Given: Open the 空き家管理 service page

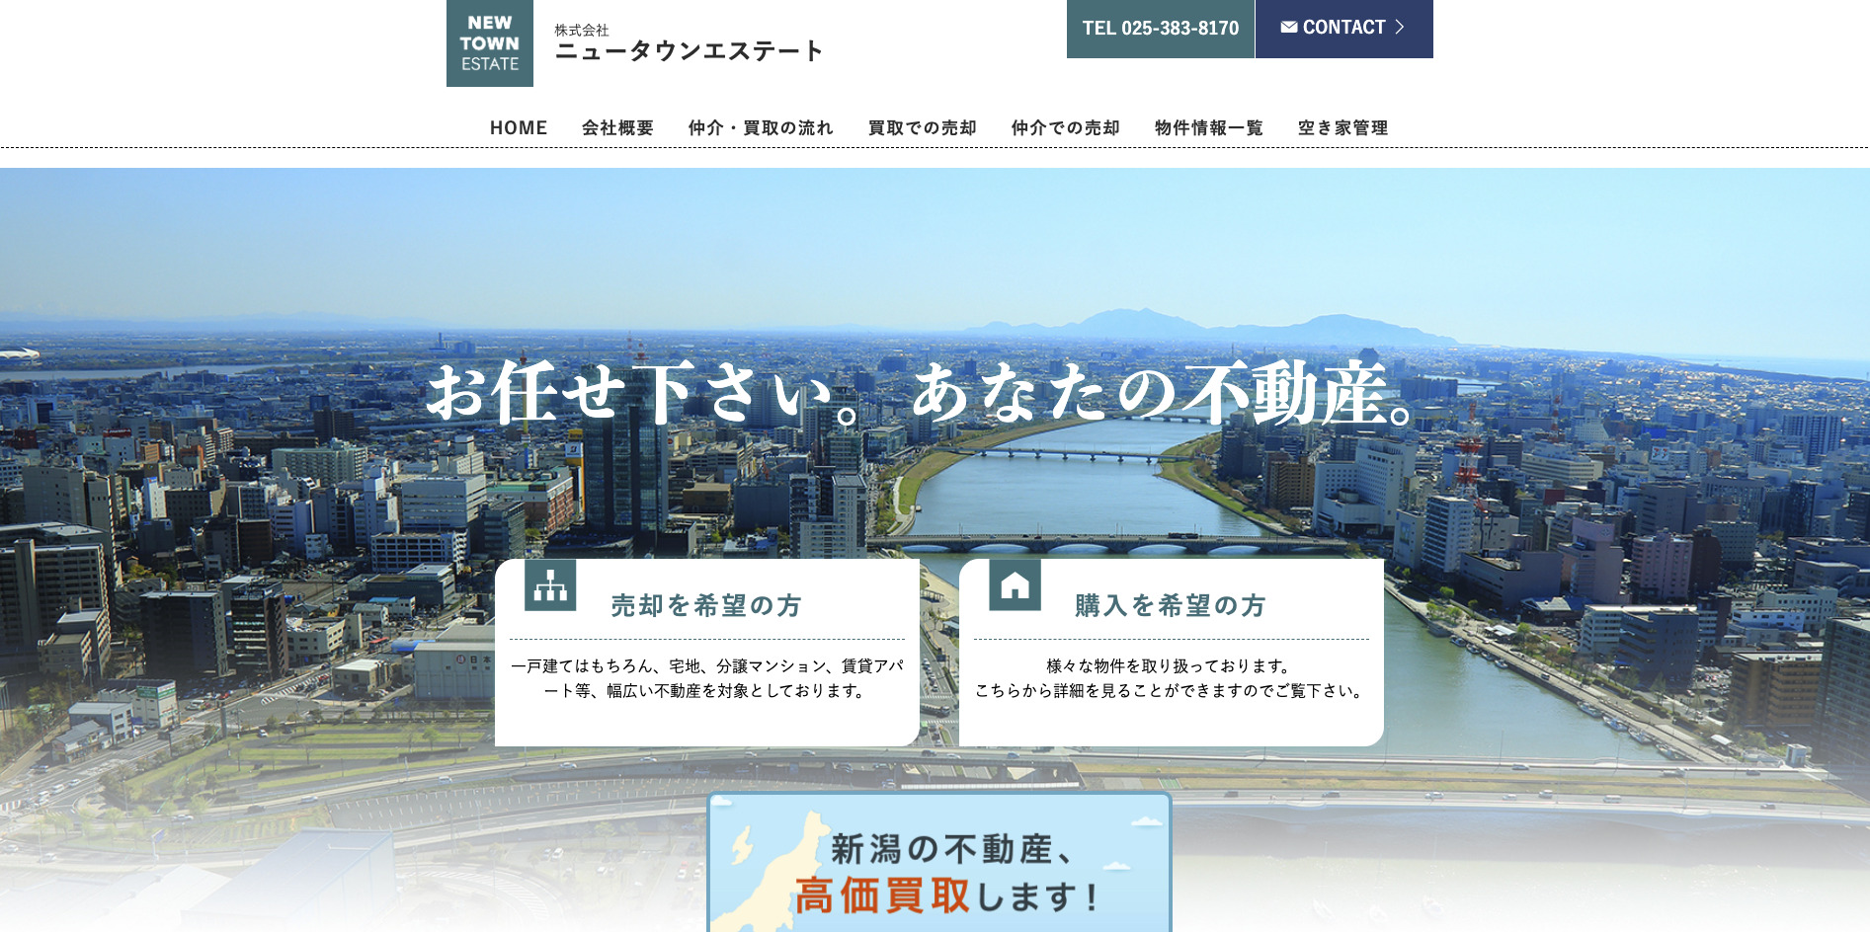Looking at the screenshot, I should pos(1343,127).
